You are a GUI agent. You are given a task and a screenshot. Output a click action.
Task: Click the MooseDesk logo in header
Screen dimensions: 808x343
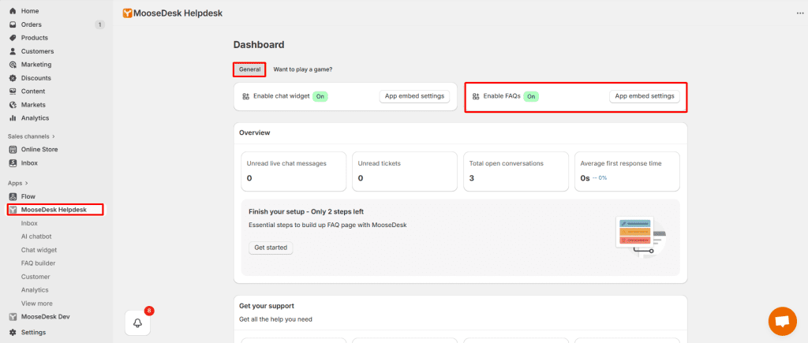point(127,13)
